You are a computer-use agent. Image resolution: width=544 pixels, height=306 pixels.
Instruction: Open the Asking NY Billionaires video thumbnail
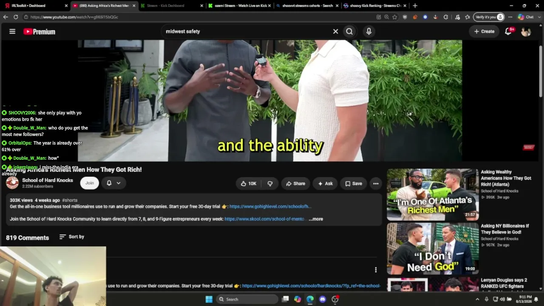433,249
